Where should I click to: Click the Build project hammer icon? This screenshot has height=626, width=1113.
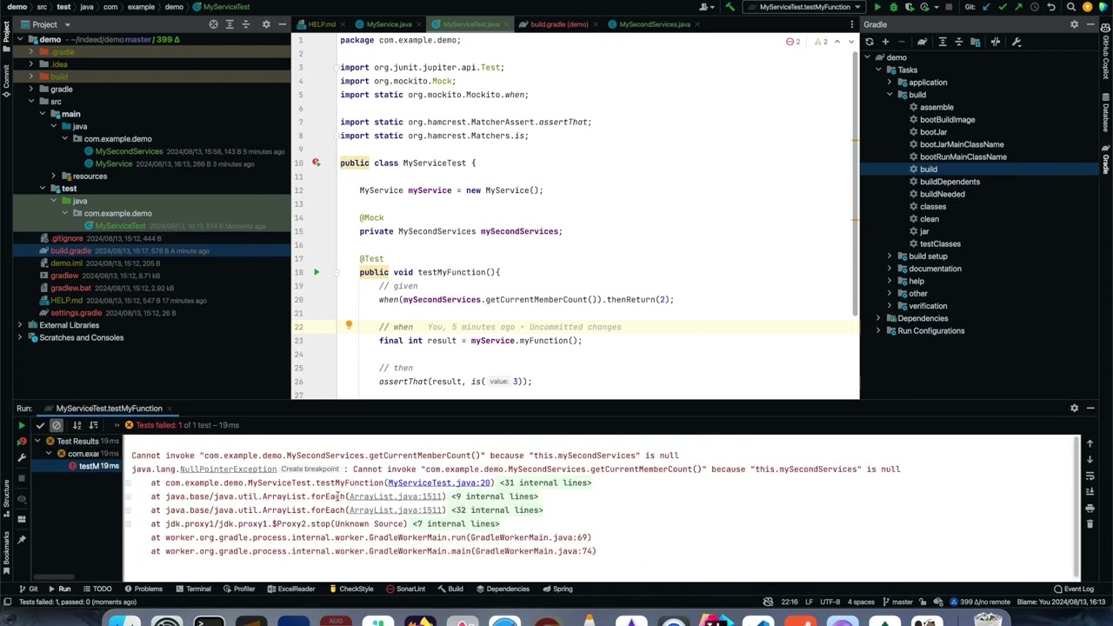click(730, 7)
